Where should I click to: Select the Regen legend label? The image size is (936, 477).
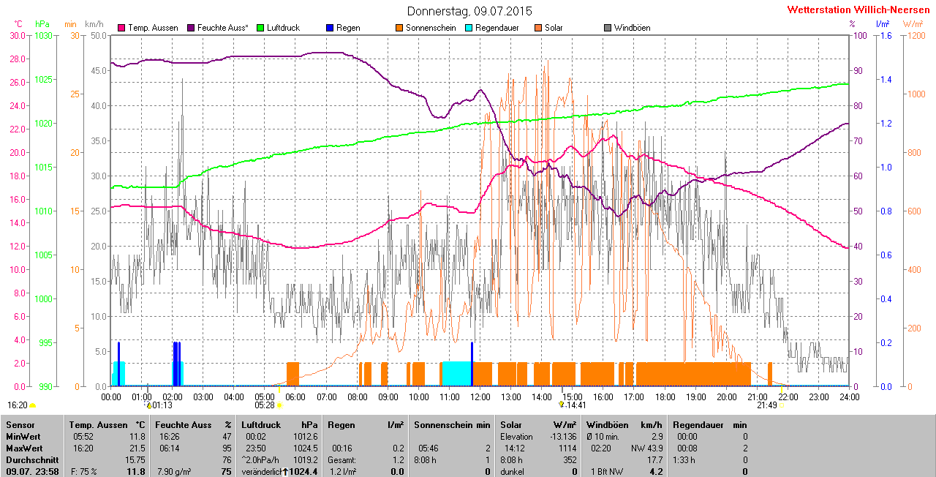coord(348,28)
